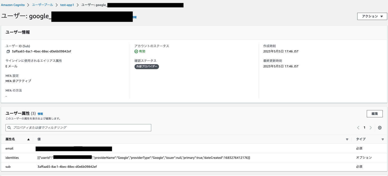The height and width of the screenshot is (176, 388).
Task: Select the sub row UUID value
Action: pos(67,167)
